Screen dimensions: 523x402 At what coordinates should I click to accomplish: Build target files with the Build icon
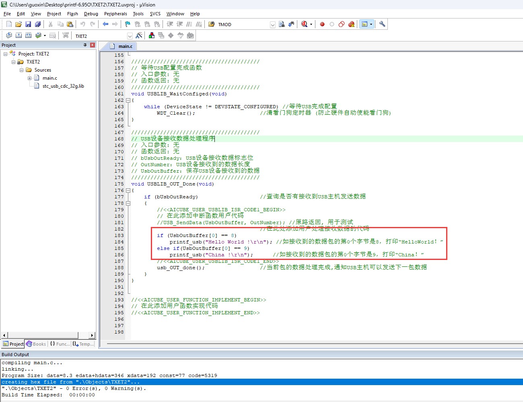pyautogui.click(x=19, y=35)
